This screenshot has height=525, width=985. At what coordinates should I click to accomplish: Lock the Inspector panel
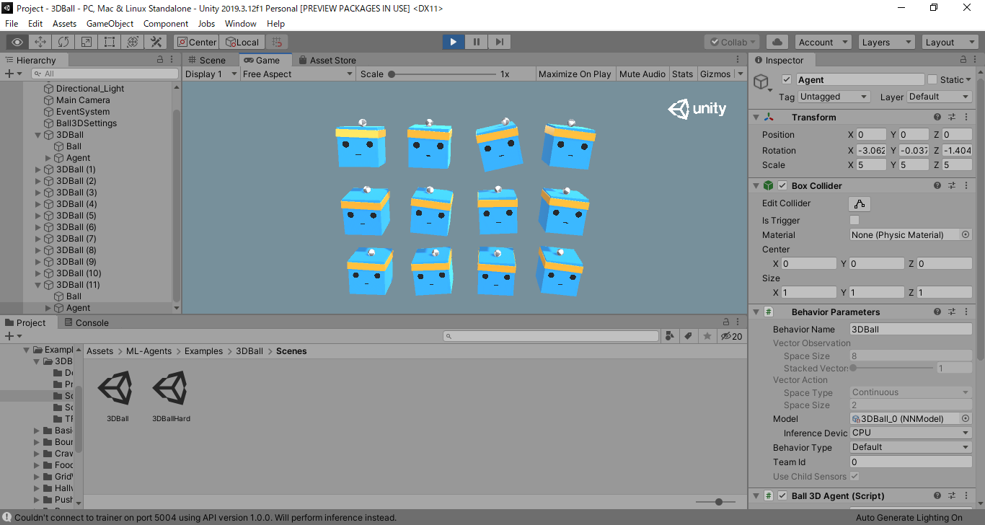(963, 60)
